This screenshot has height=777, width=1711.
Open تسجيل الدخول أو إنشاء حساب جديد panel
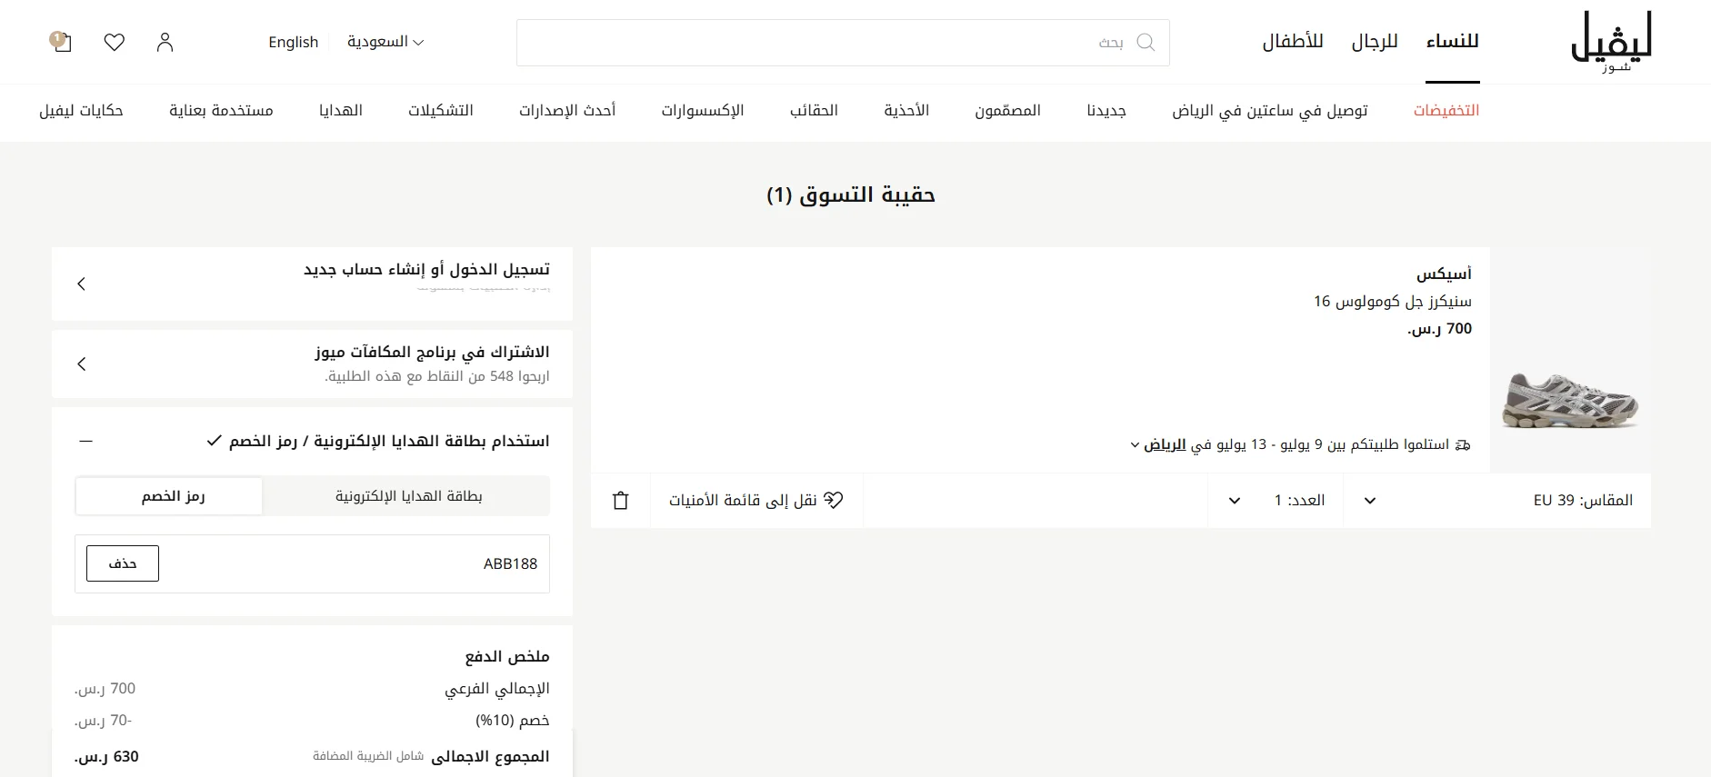pyautogui.click(x=312, y=284)
